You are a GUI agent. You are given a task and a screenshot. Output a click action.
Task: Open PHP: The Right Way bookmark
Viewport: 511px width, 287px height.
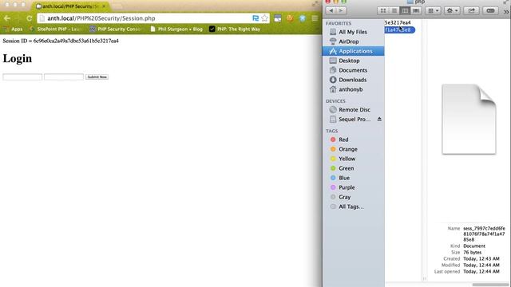pyautogui.click(x=235, y=29)
